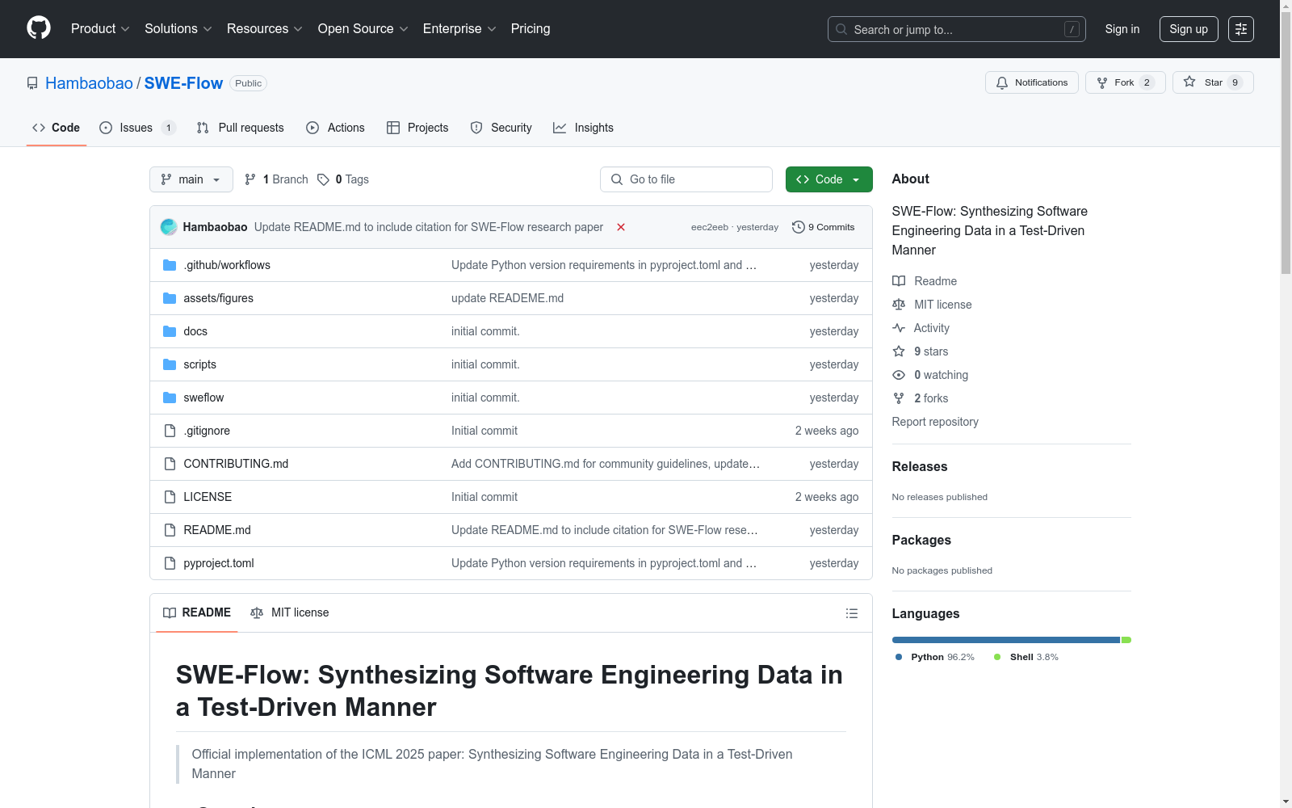Switch to the Actions tab
Image resolution: width=1292 pixels, height=808 pixels.
335,128
